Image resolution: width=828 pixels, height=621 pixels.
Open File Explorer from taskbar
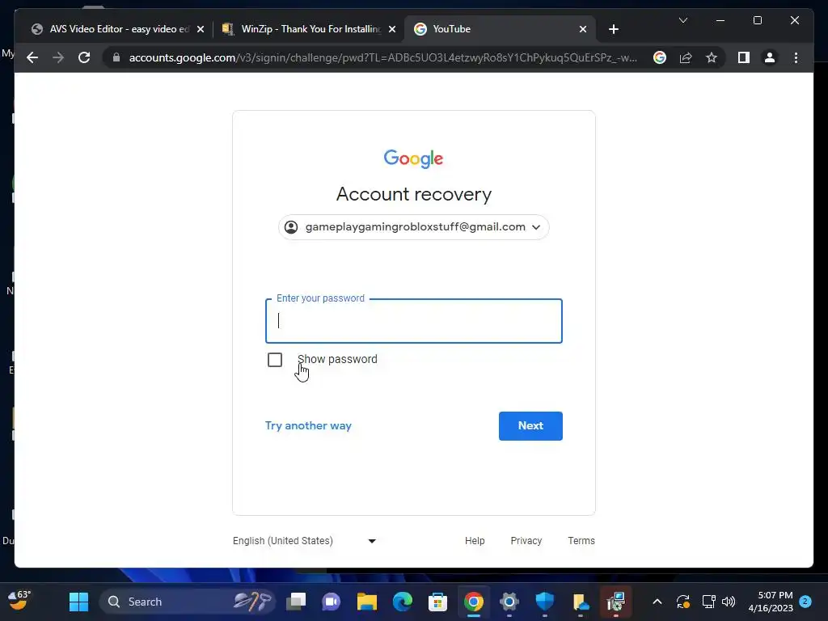pyautogui.click(x=366, y=602)
